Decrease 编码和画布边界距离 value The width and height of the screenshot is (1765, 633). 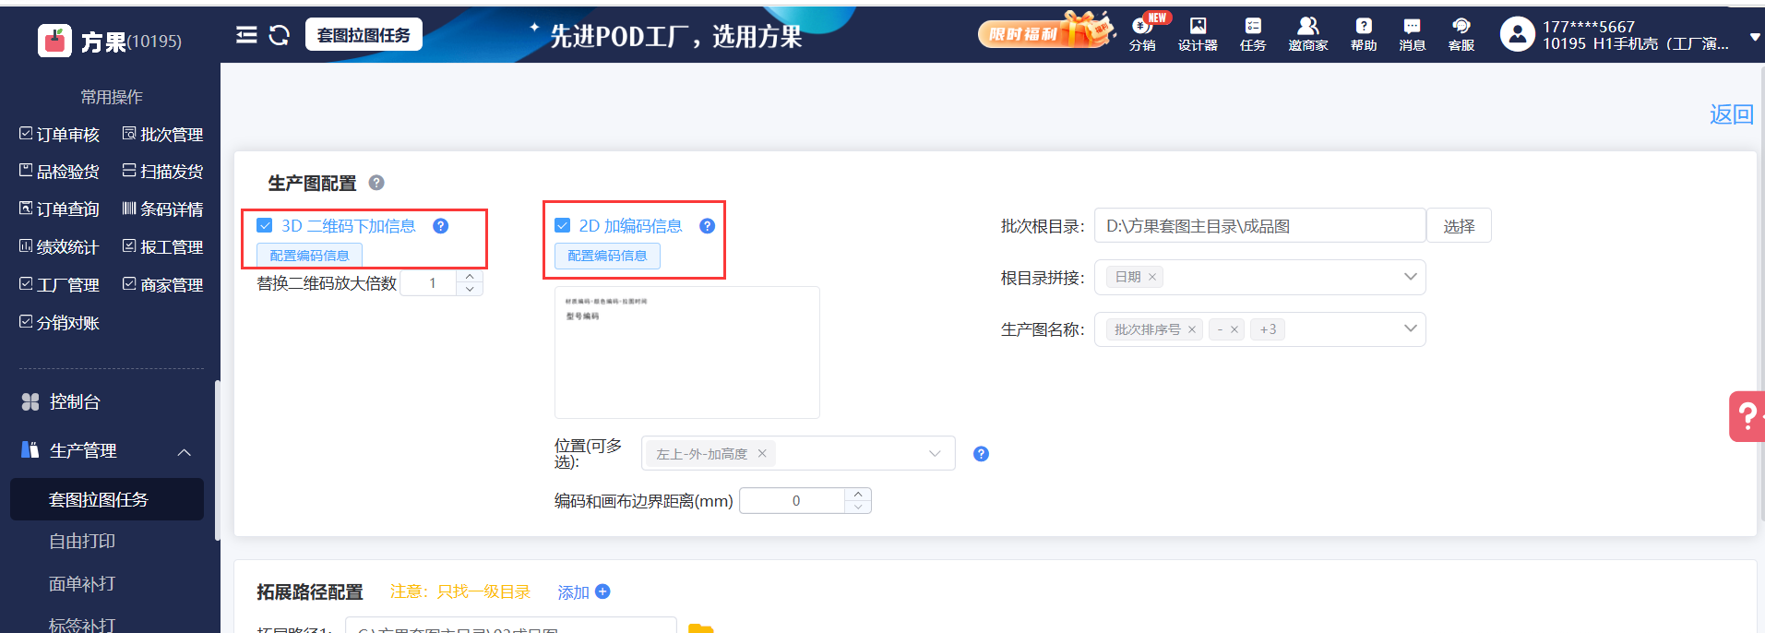pos(858,508)
